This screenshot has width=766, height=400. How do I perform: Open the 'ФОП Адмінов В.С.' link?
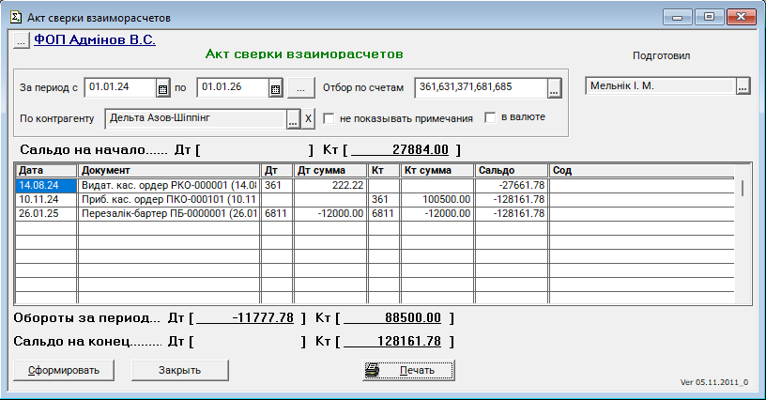pos(94,40)
